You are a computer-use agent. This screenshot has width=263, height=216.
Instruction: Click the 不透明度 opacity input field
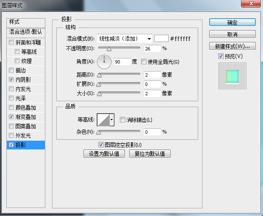click(152, 49)
